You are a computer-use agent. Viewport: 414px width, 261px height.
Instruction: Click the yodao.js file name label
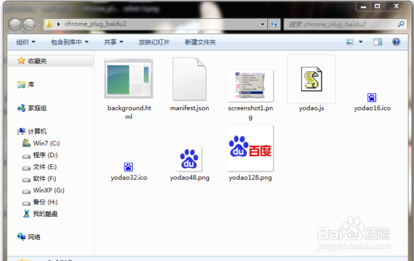point(312,108)
